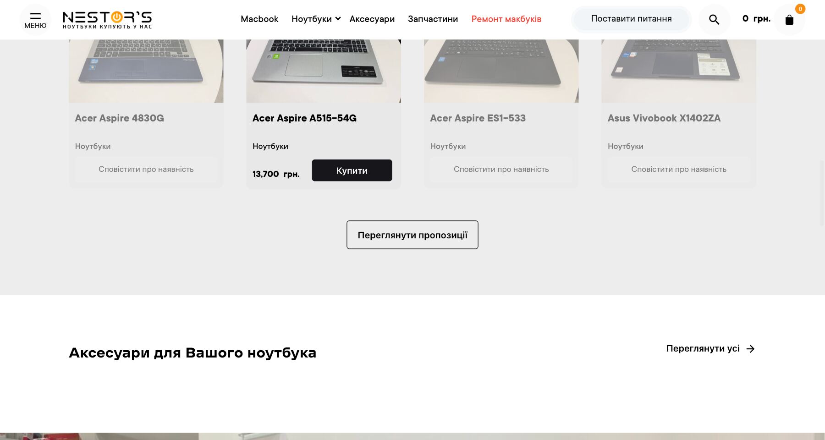Click Ноутбуки category under Acer Aspire ES1-533

(x=448, y=146)
